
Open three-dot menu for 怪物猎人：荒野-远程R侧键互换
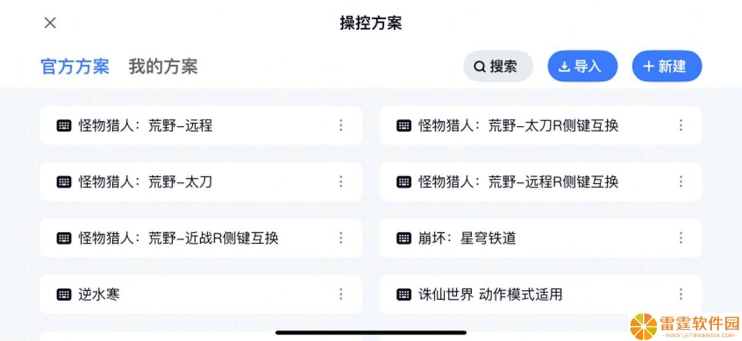click(681, 182)
